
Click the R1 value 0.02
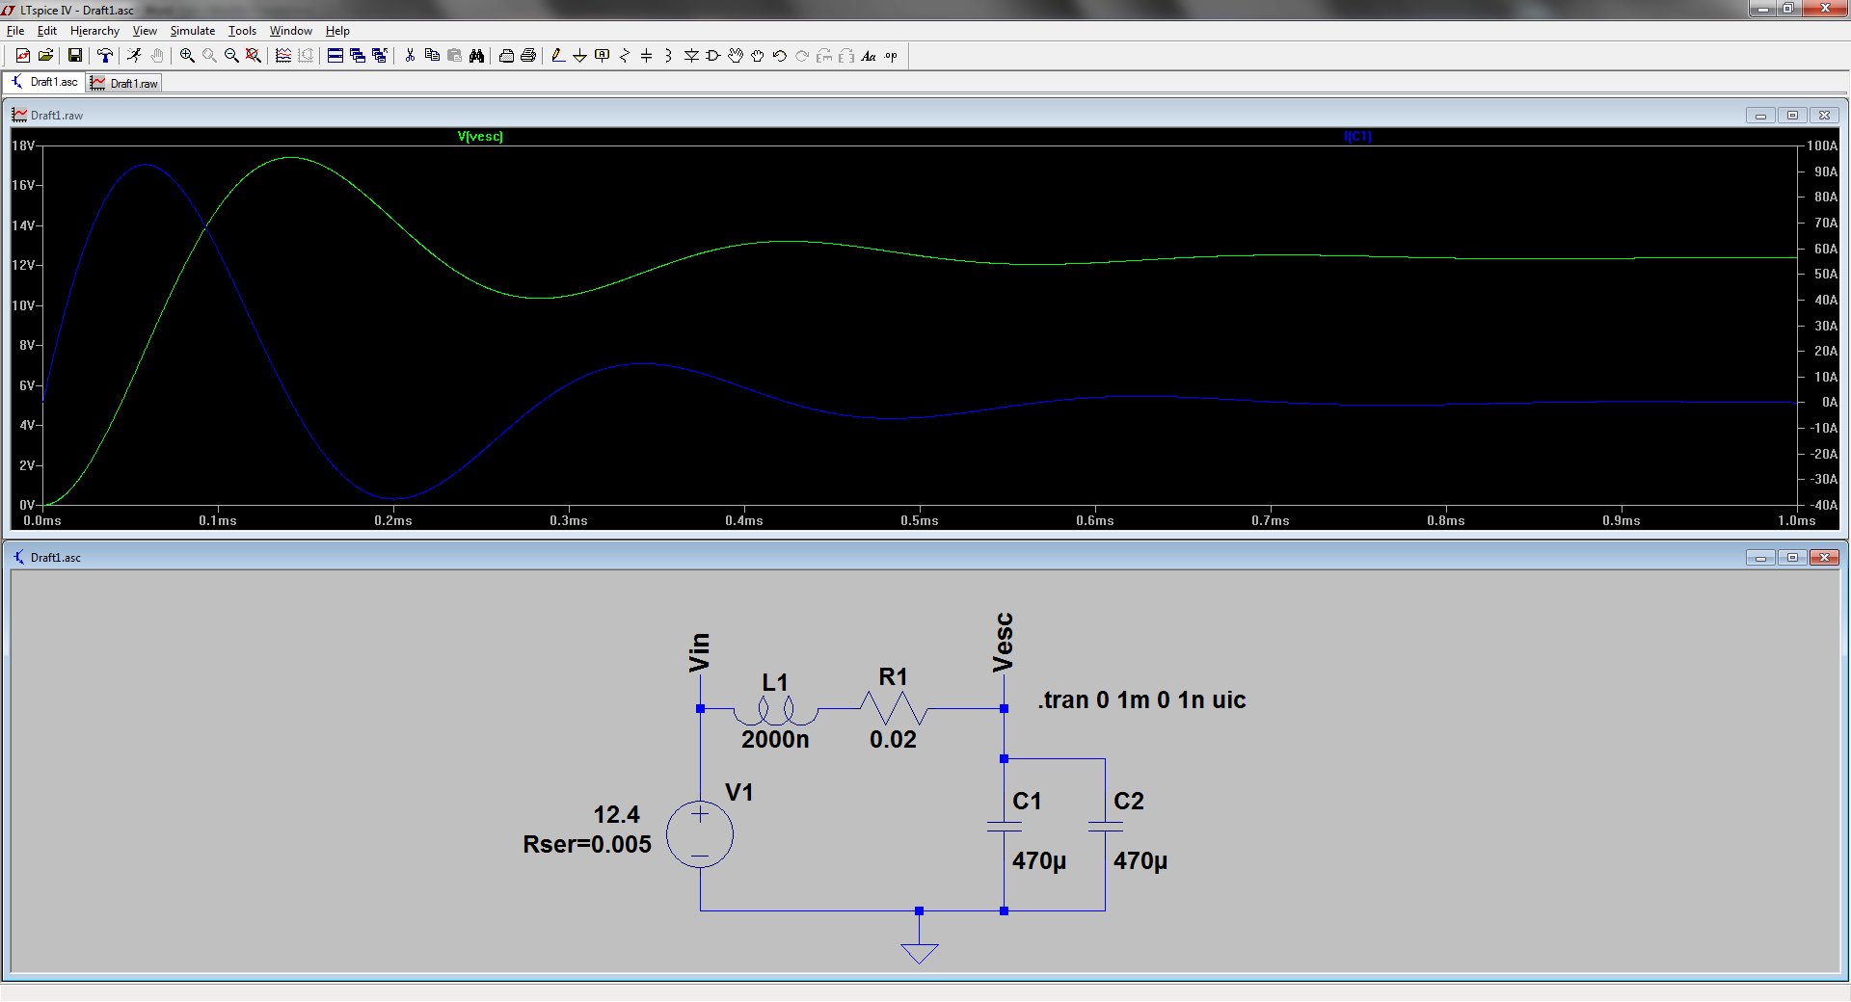[x=893, y=740]
